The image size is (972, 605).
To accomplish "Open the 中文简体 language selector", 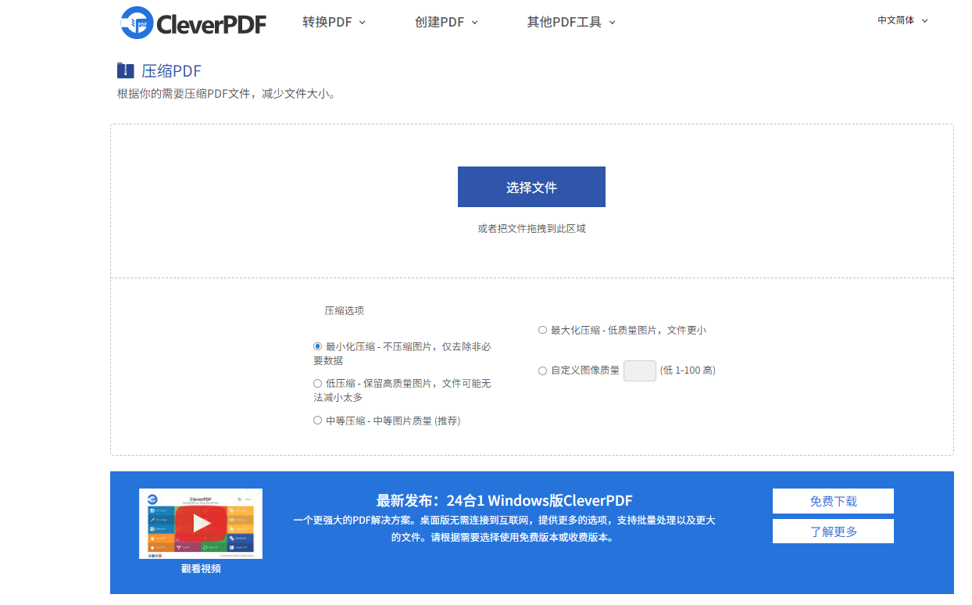I will pyautogui.click(x=902, y=20).
